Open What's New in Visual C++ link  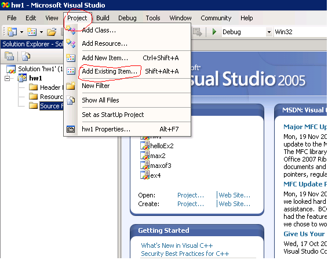(177, 245)
